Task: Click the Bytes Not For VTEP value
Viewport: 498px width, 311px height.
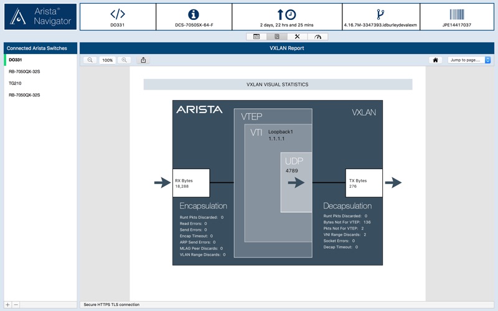Action: tap(367, 222)
